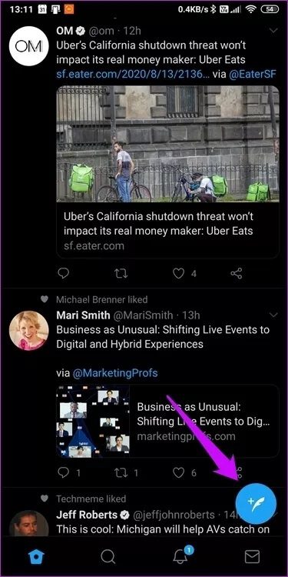Expand options chevron on OM's tweet
288x577 pixels.
click(x=273, y=31)
